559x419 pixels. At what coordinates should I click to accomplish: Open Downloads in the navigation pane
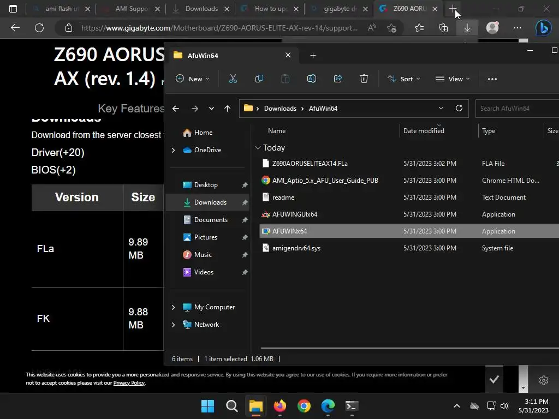pos(210,202)
